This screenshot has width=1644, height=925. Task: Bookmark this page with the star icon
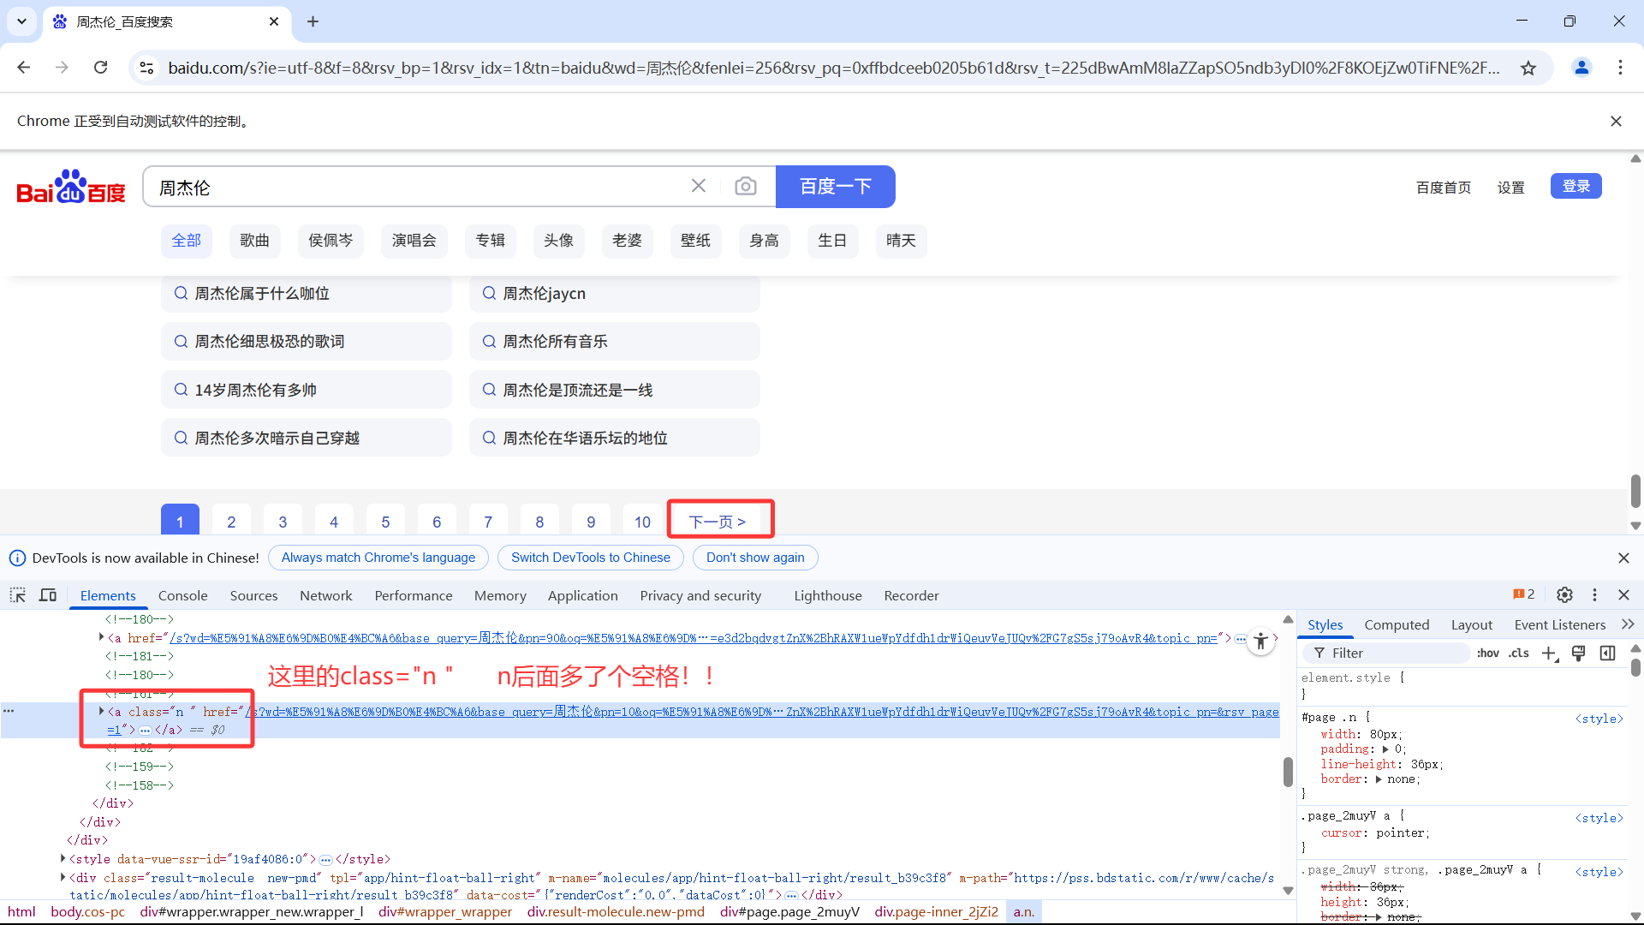(1528, 68)
